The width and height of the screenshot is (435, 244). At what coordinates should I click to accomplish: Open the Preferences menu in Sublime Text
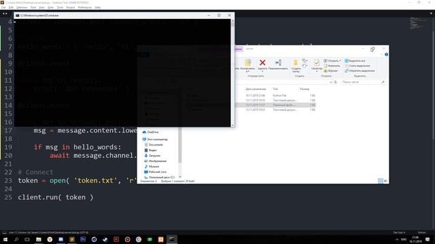click(85, 7)
